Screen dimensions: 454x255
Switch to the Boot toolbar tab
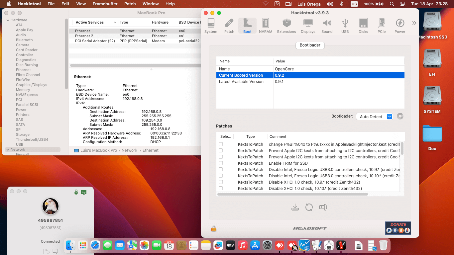(247, 26)
